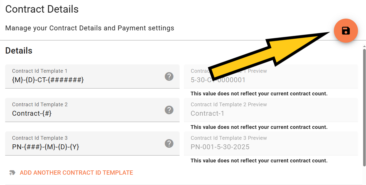Click the add-label icon beside Add Another template
Image resolution: width=366 pixels, height=185 pixels.
(12, 173)
